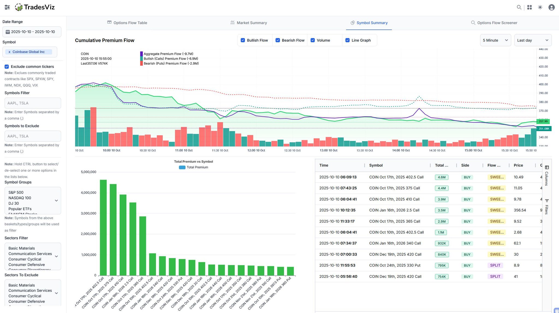Open the user account avatar icon
The width and height of the screenshot is (559, 313).
pyautogui.click(x=551, y=7)
